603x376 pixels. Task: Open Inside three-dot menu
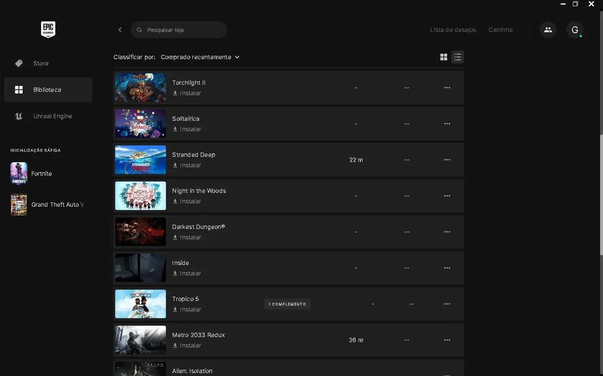point(447,268)
